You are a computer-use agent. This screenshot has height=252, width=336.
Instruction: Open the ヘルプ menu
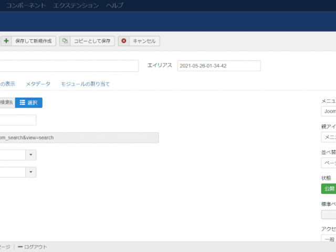pos(114,5)
